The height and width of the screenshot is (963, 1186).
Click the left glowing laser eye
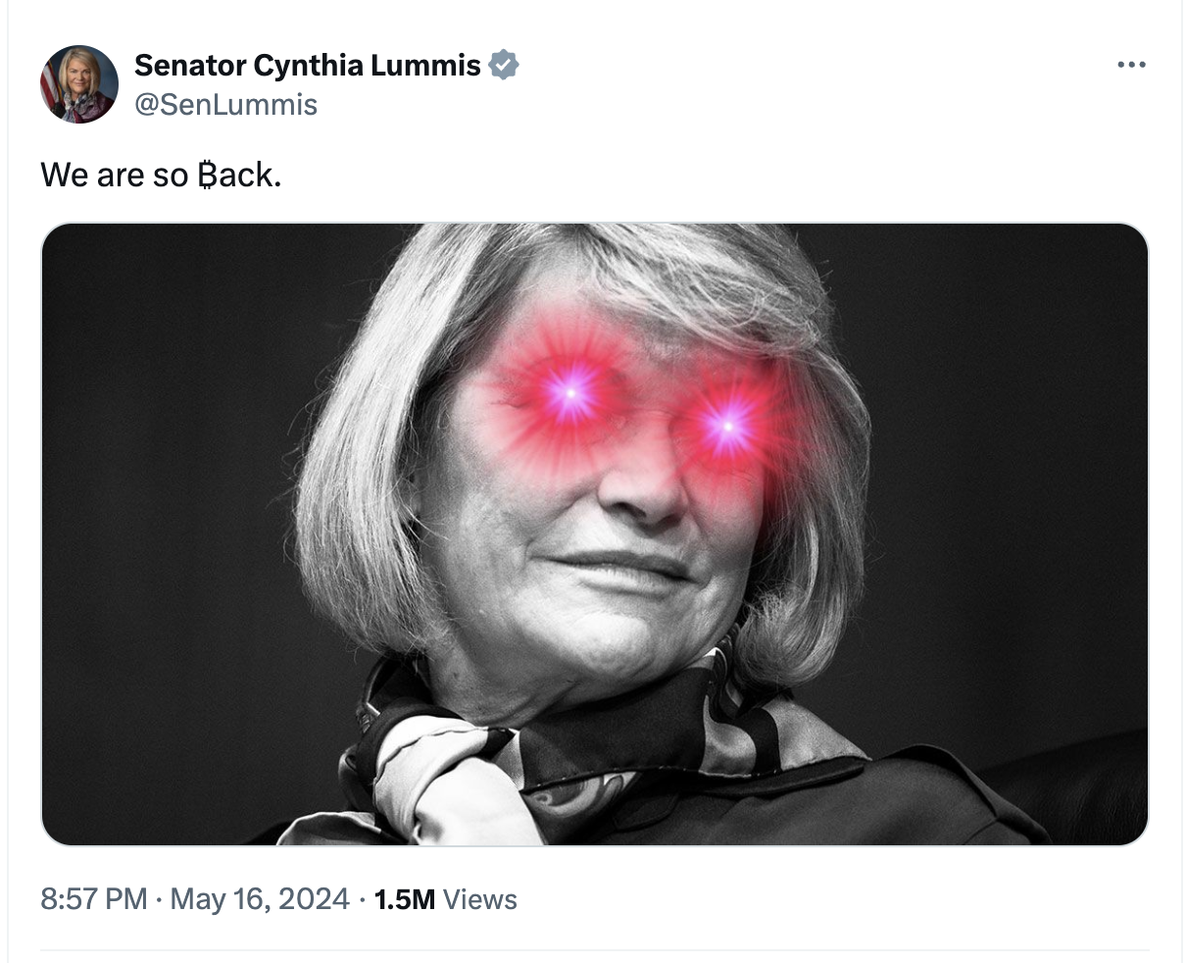click(x=570, y=391)
